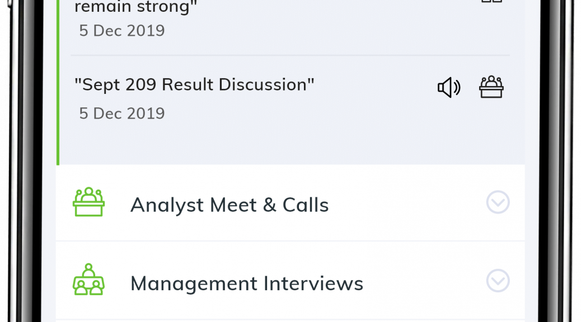Image resolution: width=581 pixels, height=322 pixels.
Task: Tap the cut-off icon on the "remain strong" entry
Action: coord(491,1)
